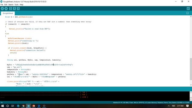
Task: Click the client.print(String("GET ") line
Action: tap(33, 81)
